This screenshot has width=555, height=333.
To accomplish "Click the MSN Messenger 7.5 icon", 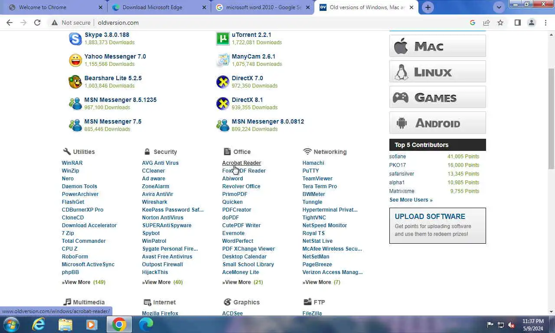I will pyautogui.click(x=75, y=125).
